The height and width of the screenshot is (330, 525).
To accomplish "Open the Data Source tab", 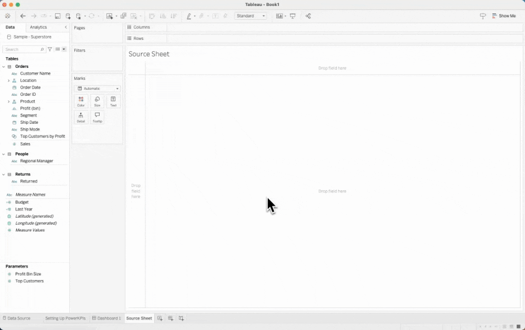I will [17, 318].
